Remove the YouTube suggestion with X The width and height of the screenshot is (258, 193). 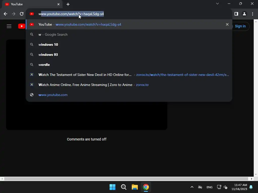[x=227, y=24]
